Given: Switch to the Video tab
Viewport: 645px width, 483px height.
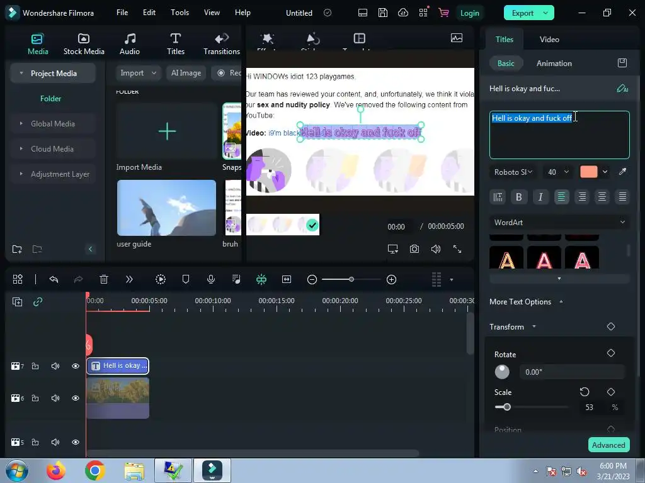Looking at the screenshot, I should tap(549, 40).
